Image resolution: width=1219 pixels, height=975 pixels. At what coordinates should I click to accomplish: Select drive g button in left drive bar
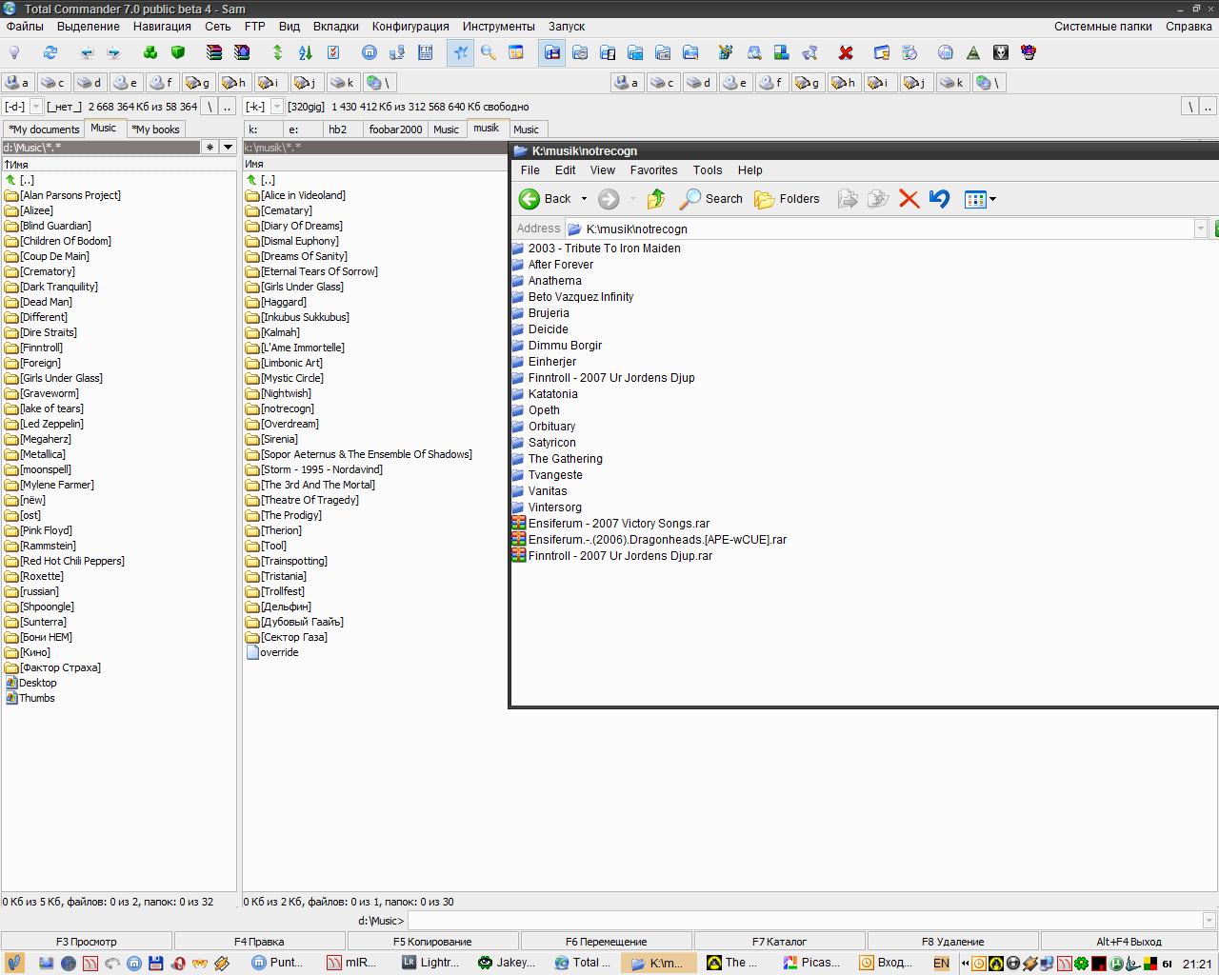pyautogui.click(x=198, y=83)
